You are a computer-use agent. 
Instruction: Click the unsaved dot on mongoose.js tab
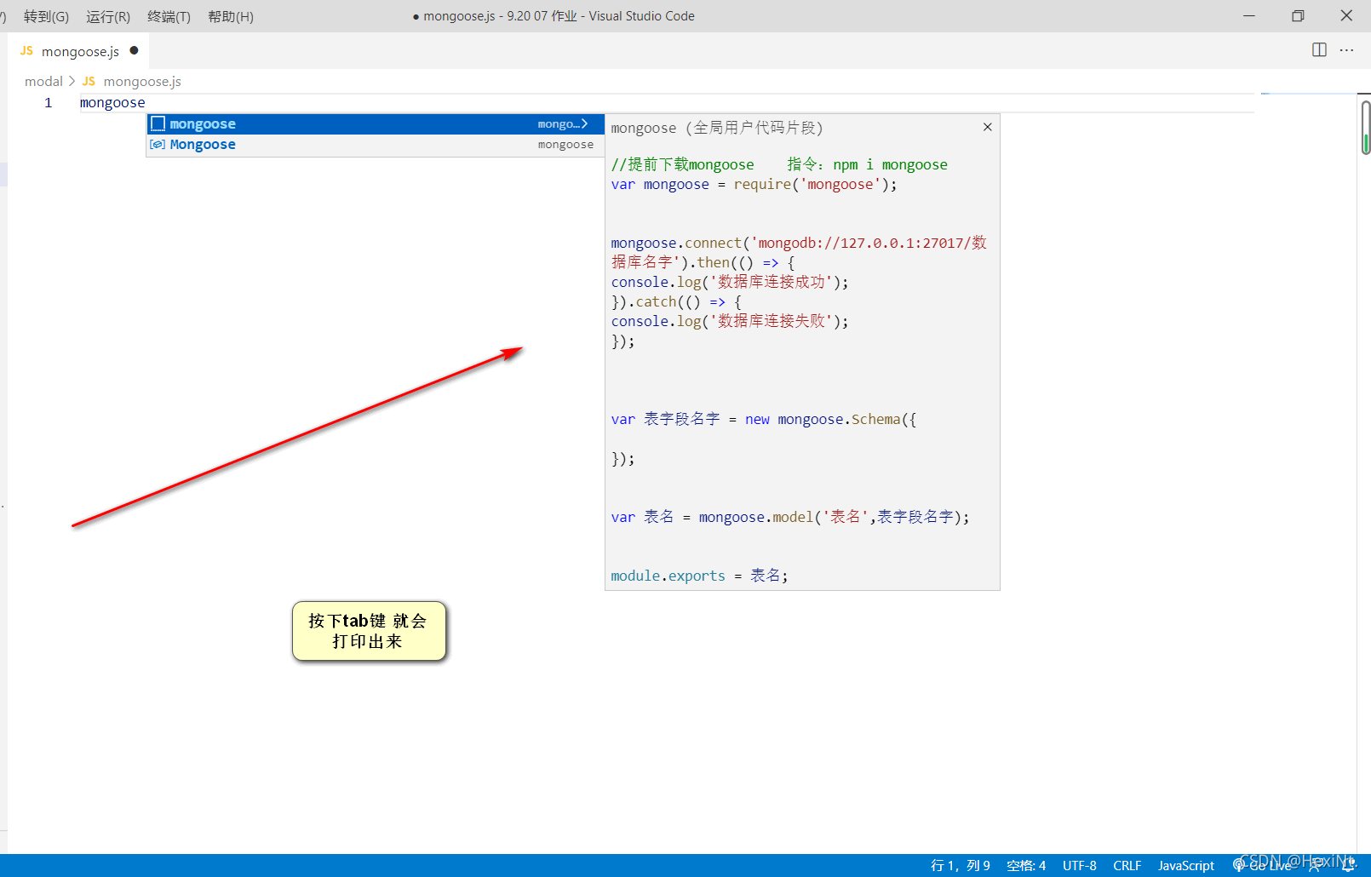pos(134,50)
